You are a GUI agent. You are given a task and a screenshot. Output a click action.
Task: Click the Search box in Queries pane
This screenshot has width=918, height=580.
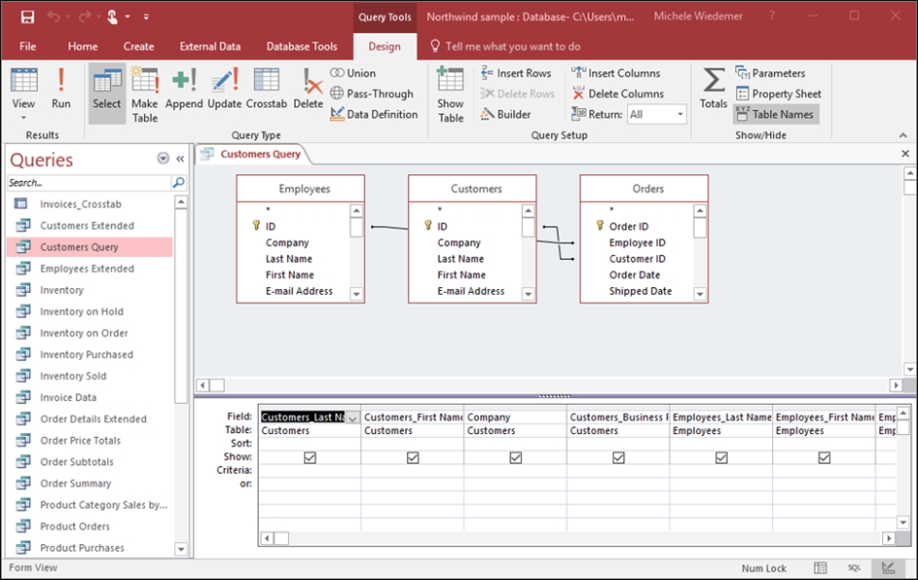pyautogui.click(x=89, y=183)
